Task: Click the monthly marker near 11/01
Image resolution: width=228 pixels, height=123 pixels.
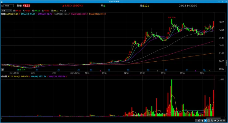Action: tap(37, 70)
